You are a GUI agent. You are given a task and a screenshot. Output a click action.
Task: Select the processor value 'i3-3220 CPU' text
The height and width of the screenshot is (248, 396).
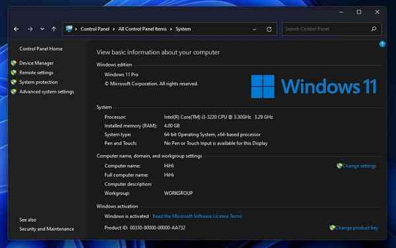[214, 117]
